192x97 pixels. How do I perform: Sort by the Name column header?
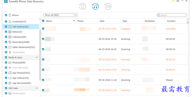tap(49, 21)
